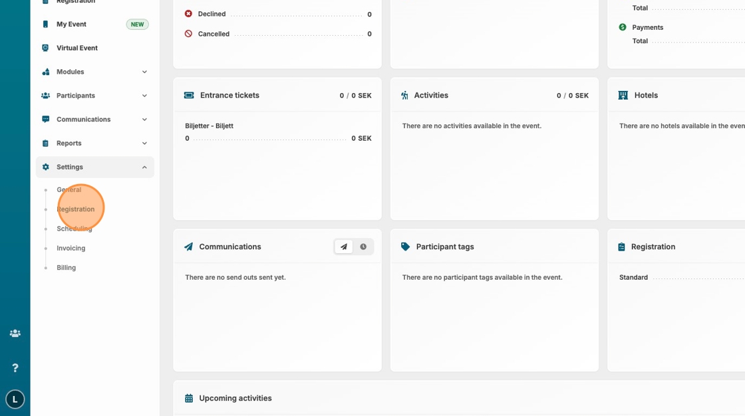The width and height of the screenshot is (745, 416).
Task: Open Registration settings sub-item
Action: tap(75, 209)
